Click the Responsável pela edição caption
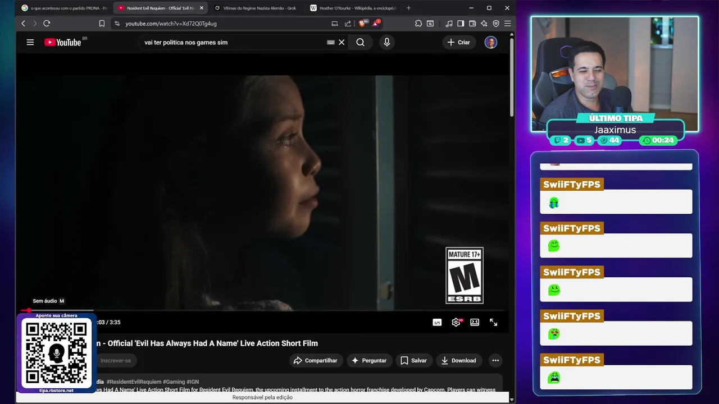Viewport: 719px width, 404px height. [262, 397]
